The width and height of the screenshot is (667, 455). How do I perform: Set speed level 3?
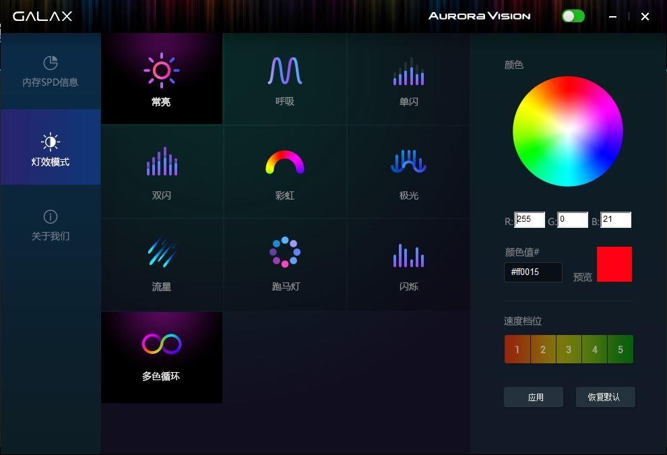(569, 349)
